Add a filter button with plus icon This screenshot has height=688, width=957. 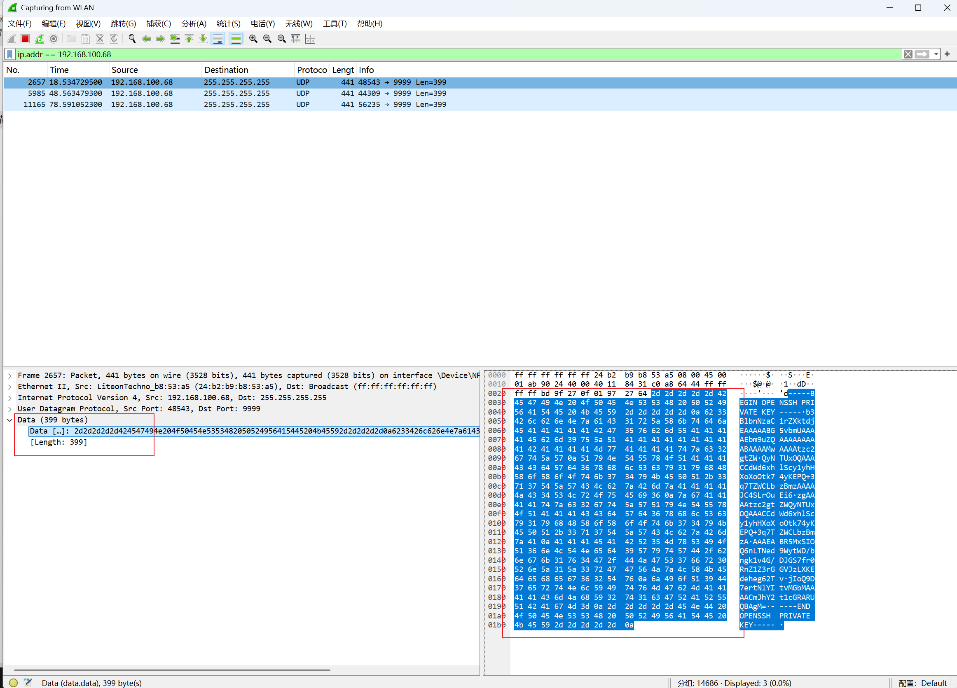pos(947,54)
